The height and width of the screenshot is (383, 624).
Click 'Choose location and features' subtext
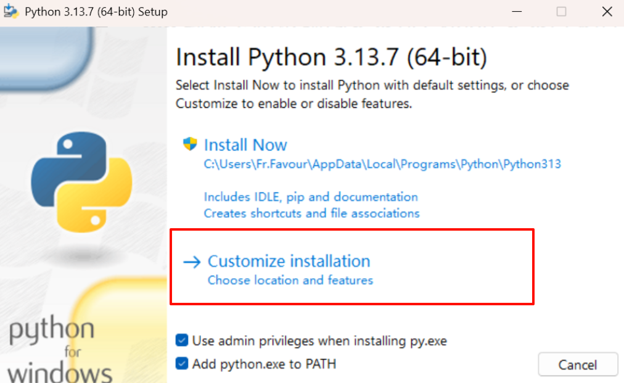290,280
